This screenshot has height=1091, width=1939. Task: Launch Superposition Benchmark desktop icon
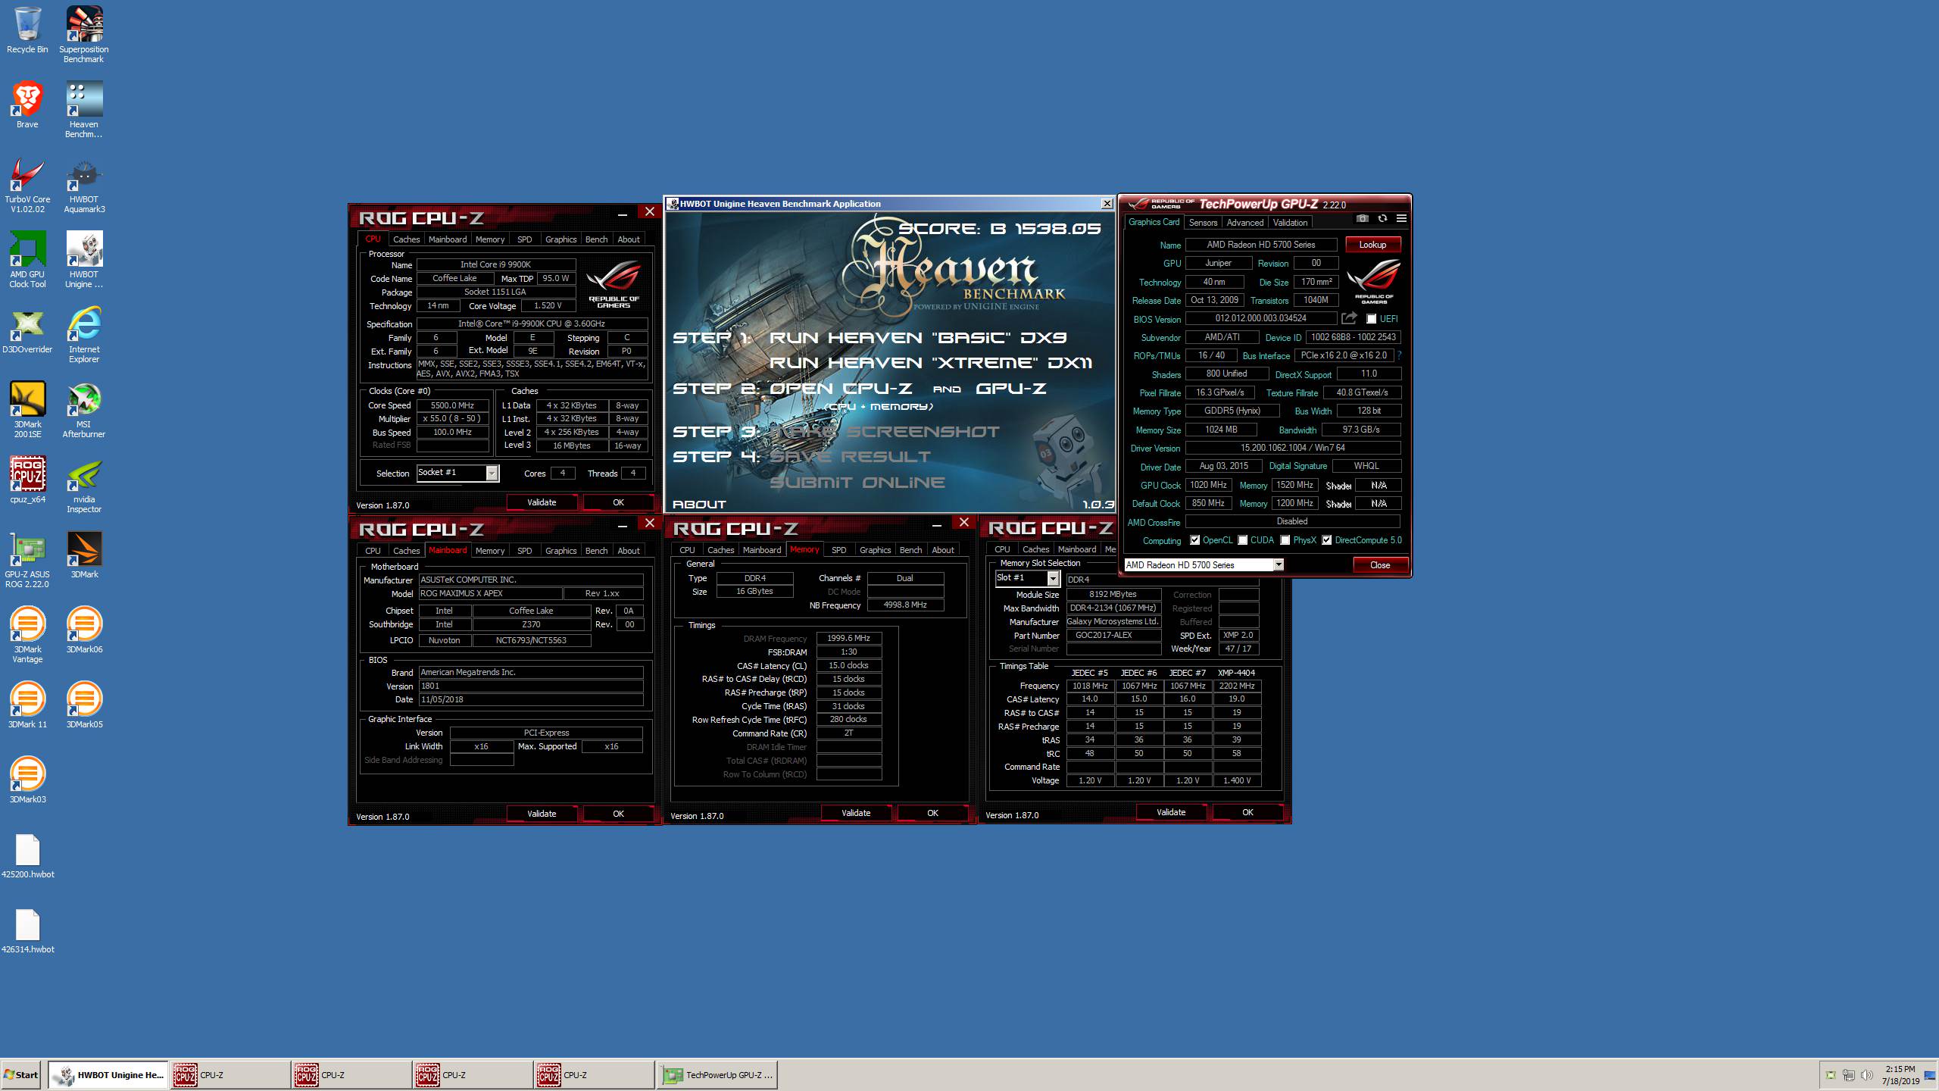click(84, 34)
